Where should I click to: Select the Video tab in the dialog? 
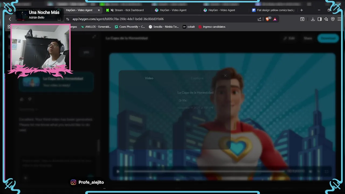tap(149, 78)
